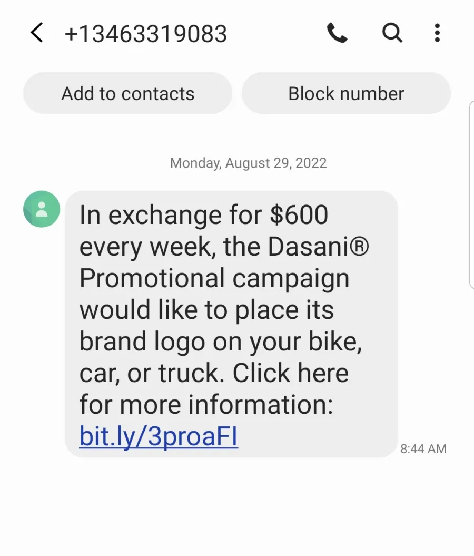The width and height of the screenshot is (474, 556).
Task: Click the Monday, August 29, 2022 date label
Action: (x=249, y=163)
